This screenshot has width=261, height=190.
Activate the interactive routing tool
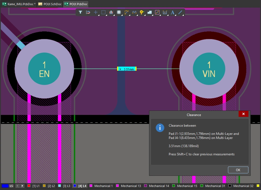(x=126, y=12)
